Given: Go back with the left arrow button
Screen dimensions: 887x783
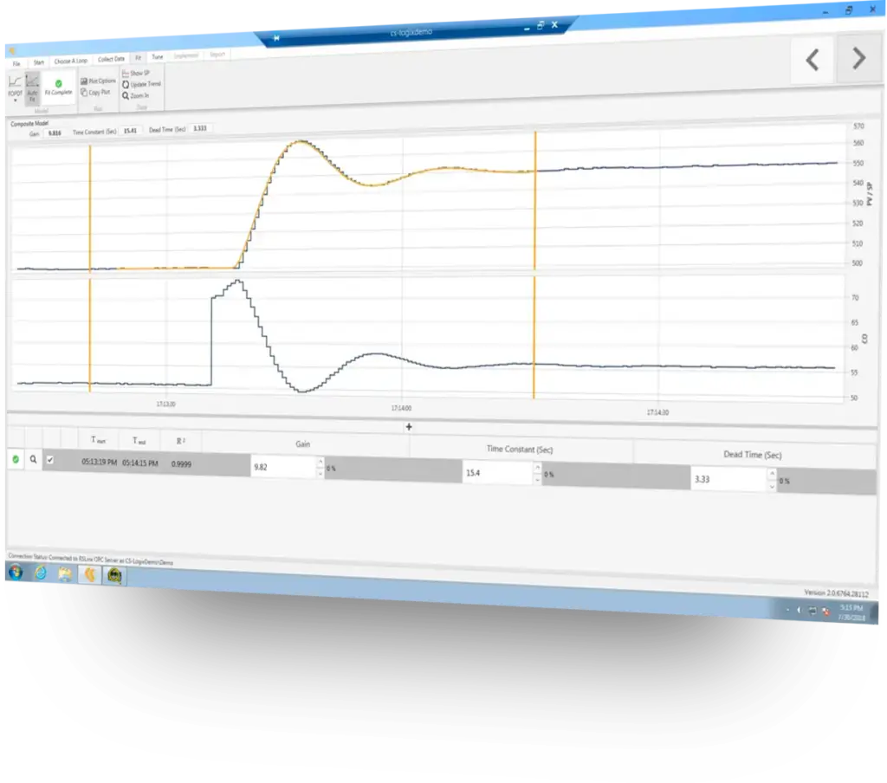Looking at the screenshot, I should click(x=812, y=60).
